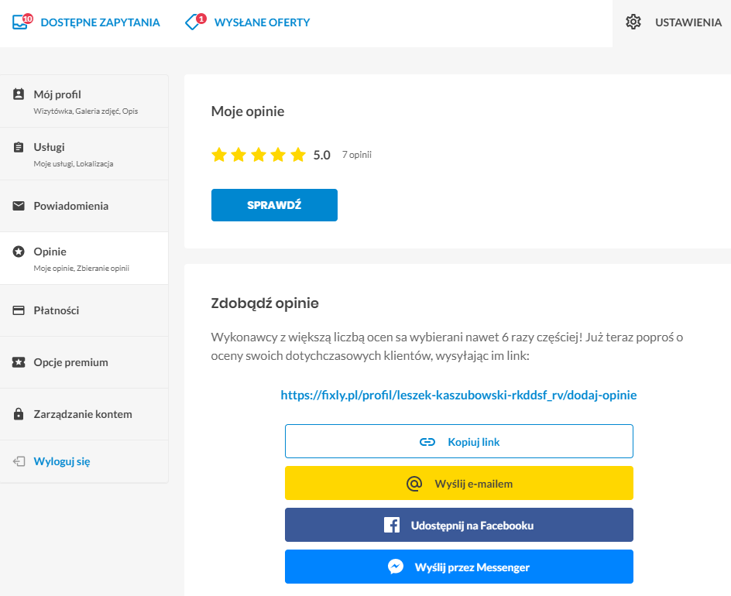The width and height of the screenshot is (731, 596).
Task: Click the Płatności credit card icon
Action: [19, 310]
